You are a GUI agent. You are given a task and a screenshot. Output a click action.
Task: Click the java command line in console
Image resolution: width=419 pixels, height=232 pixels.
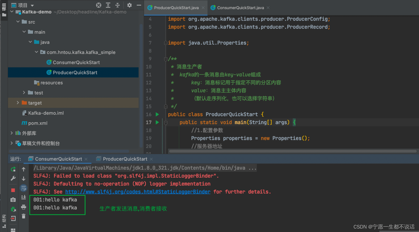145,168
